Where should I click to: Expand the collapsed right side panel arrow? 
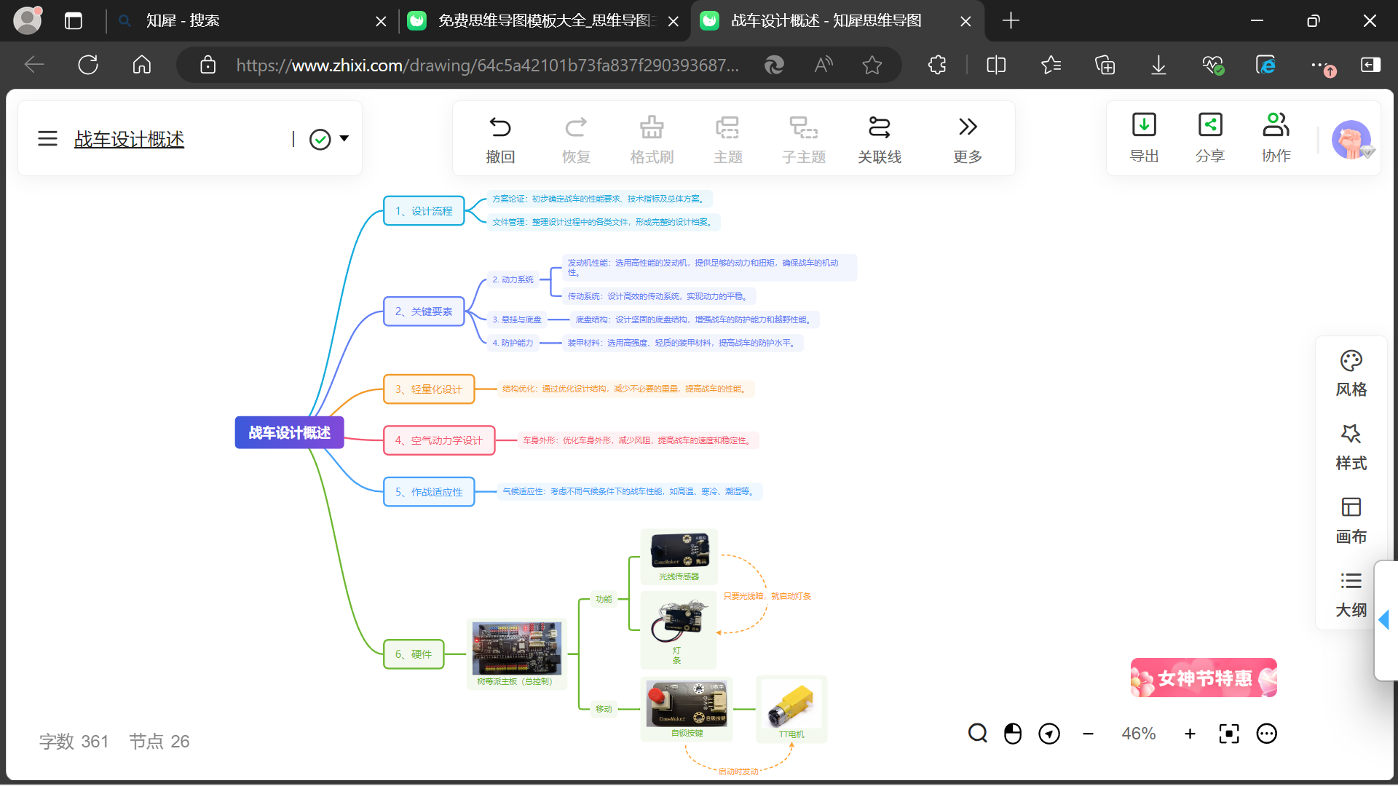(x=1384, y=620)
